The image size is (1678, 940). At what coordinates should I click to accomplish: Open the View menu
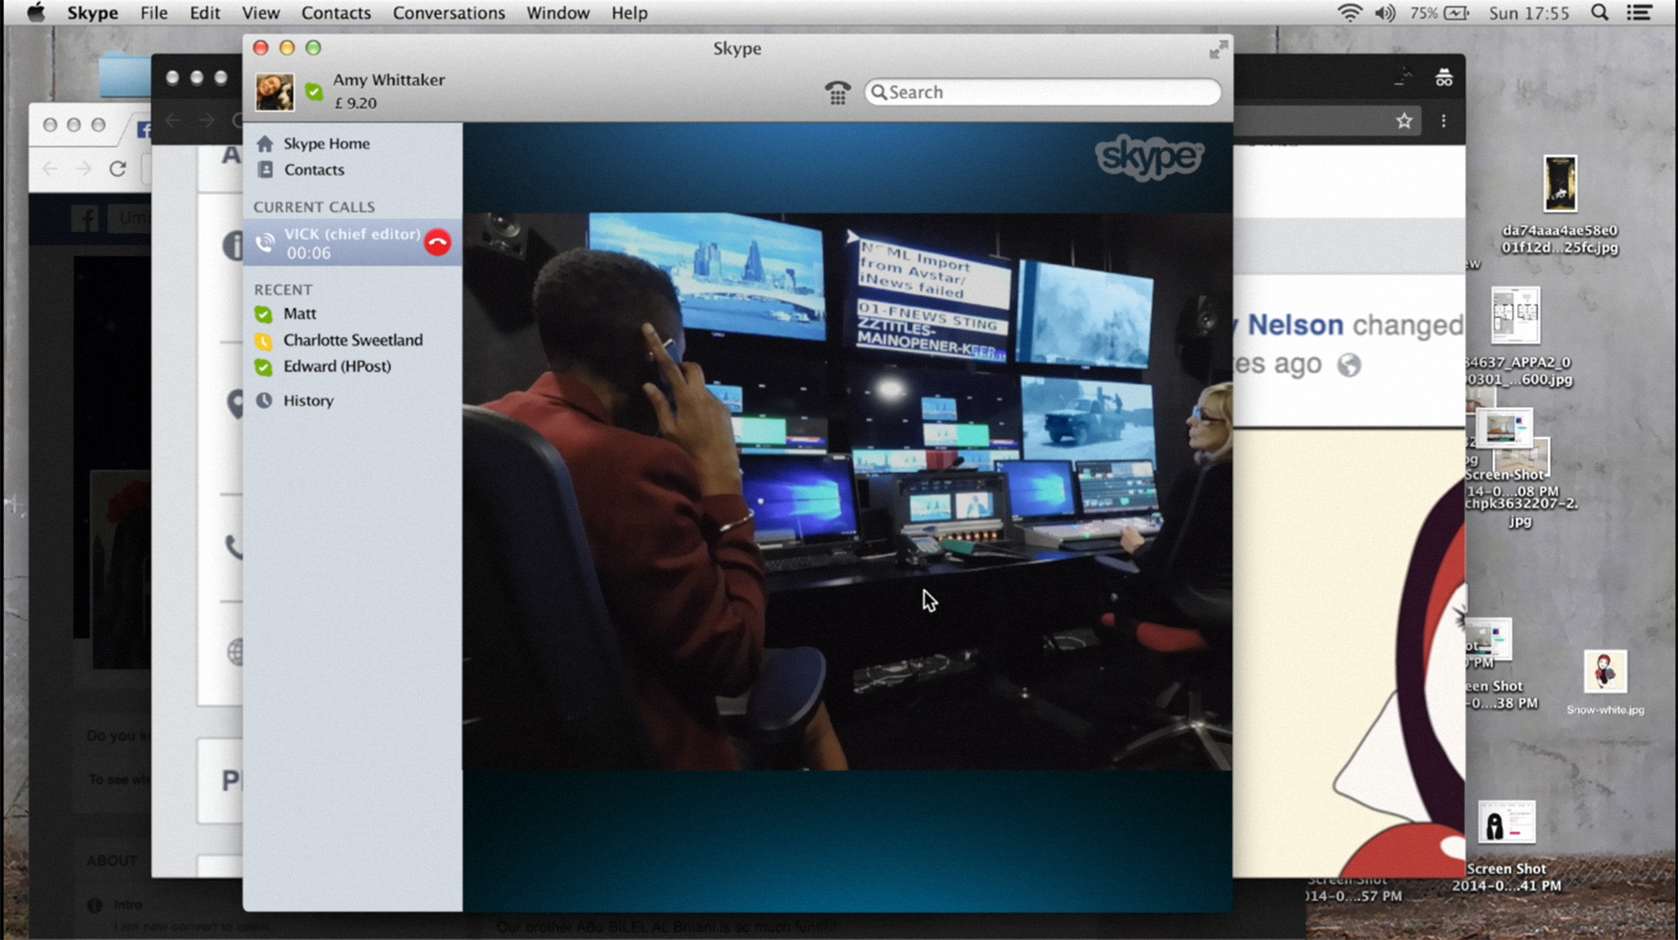[261, 13]
